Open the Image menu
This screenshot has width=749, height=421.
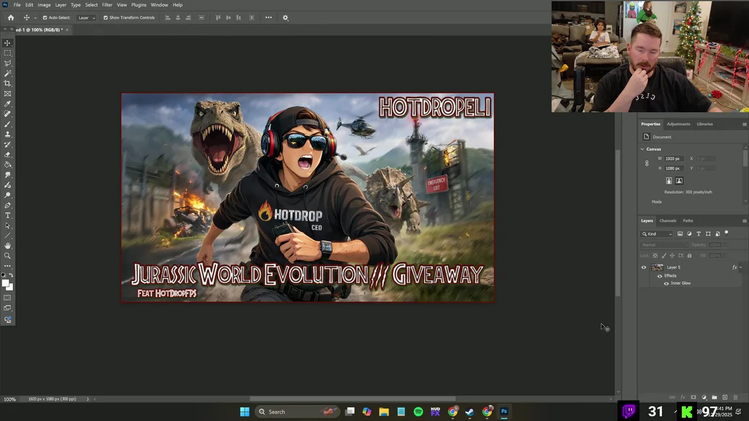44,5
